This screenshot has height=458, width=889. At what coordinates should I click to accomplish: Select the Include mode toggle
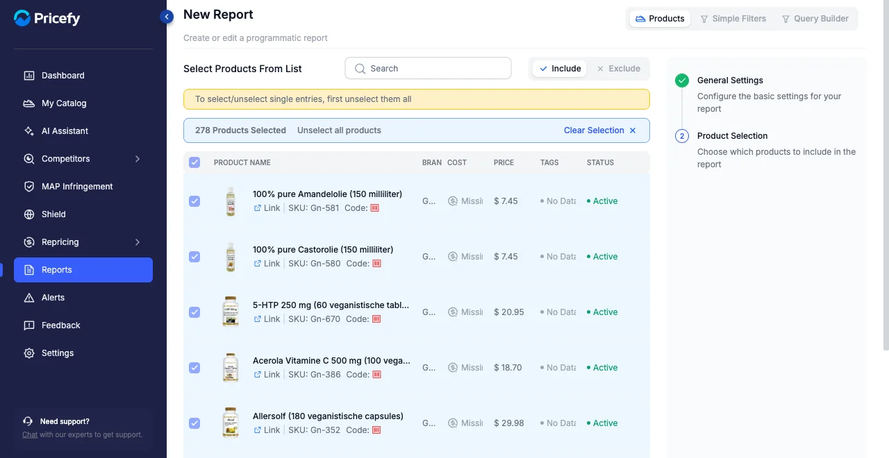(x=560, y=69)
